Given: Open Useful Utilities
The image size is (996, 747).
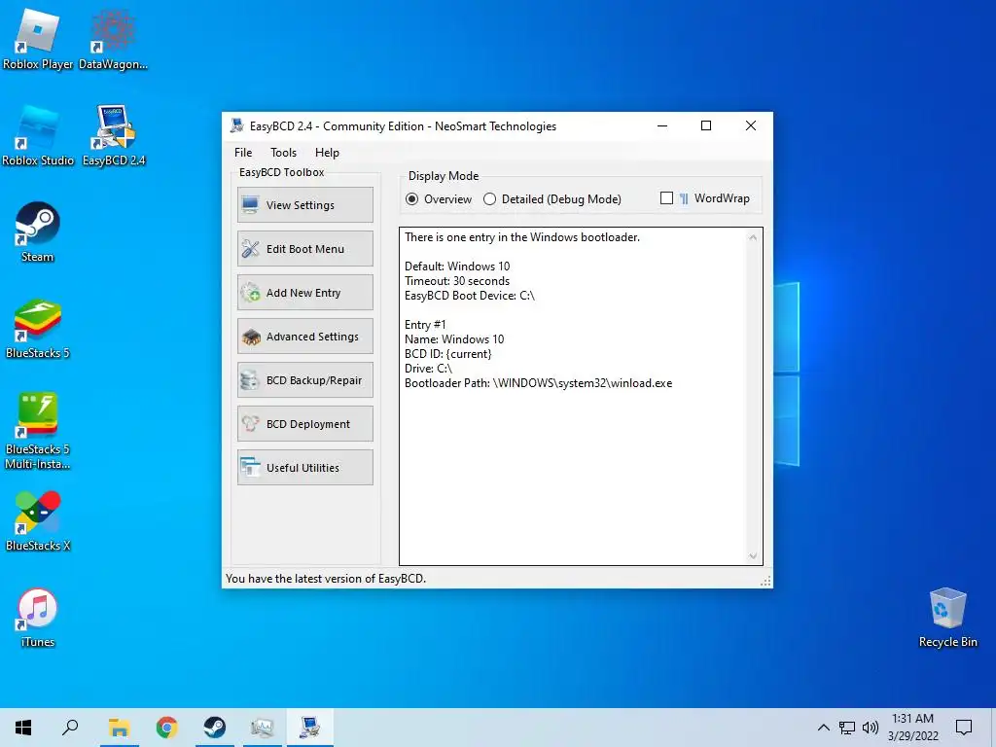Looking at the screenshot, I should tap(304, 468).
